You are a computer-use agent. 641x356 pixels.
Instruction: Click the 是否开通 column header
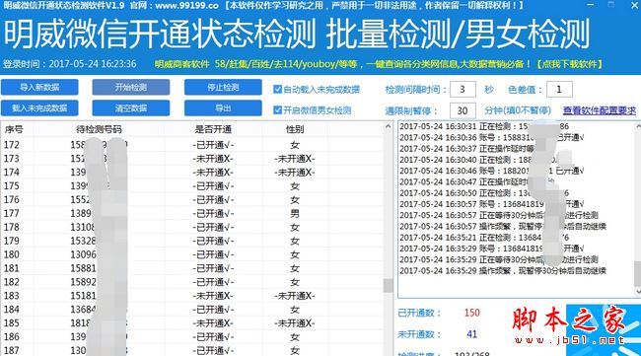point(213,130)
